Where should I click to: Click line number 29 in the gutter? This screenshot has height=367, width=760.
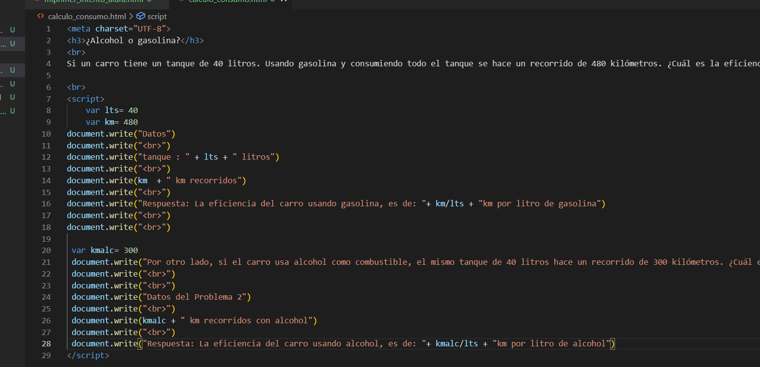pyautogui.click(x=46, y=355)
